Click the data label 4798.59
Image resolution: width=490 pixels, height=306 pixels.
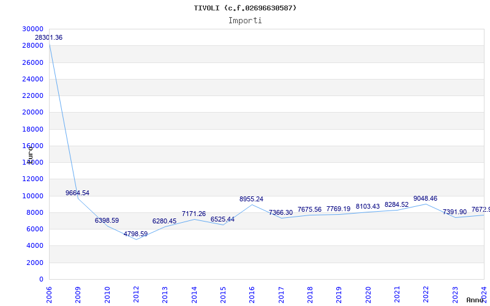click(135, 234)
